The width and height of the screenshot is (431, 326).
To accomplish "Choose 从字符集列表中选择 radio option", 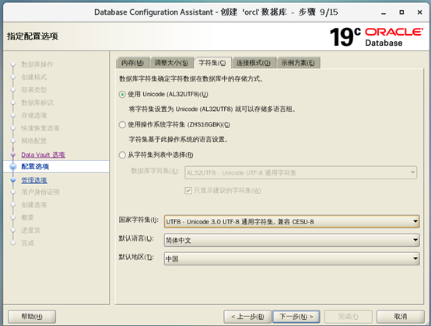I will coord(122,155).
